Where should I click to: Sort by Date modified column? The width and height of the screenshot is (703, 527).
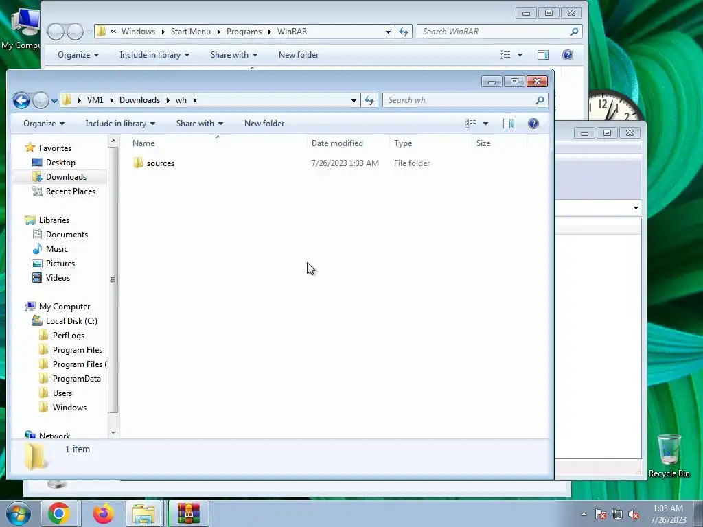click(348, 143)
